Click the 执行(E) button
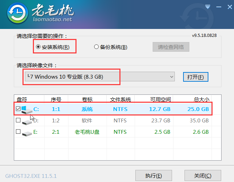This screenshot has width=234, height=182. (x=154, y=175)
